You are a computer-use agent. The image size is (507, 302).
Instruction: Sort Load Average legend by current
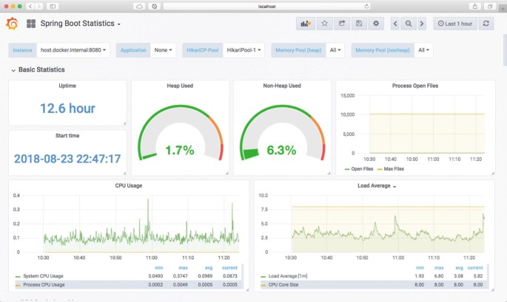(x=475, y=268)
